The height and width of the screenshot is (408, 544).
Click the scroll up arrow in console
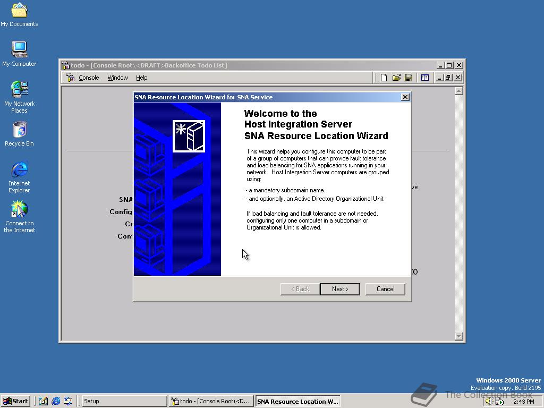pos(458,91)
